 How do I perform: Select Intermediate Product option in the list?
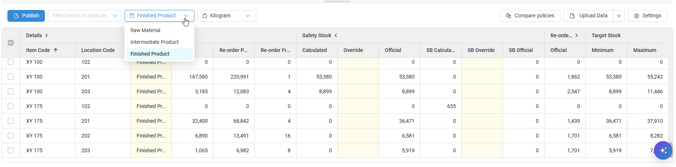point(155,42)
